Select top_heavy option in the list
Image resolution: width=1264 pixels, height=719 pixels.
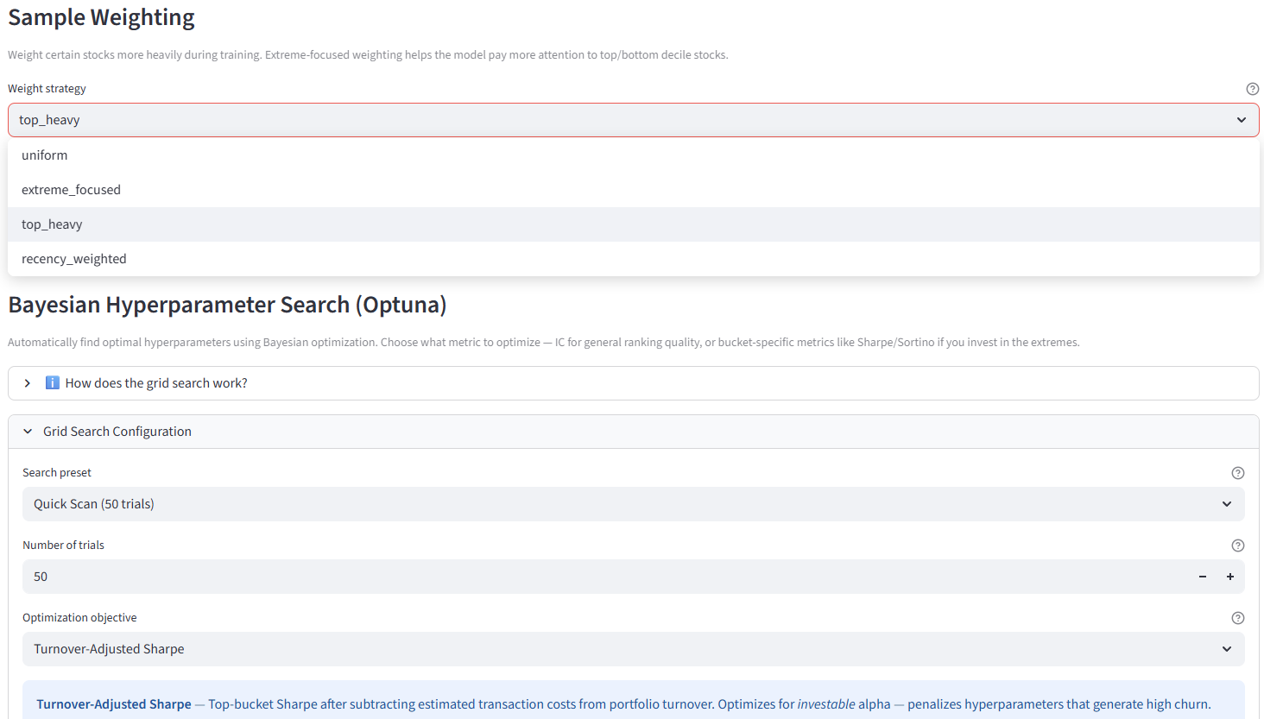[x=52, y=224]
